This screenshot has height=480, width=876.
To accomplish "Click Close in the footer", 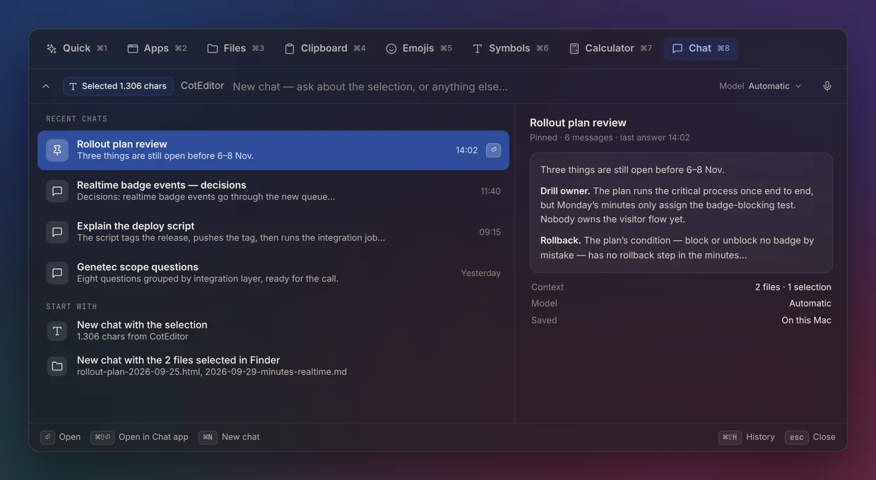I will tap(810, 437).
